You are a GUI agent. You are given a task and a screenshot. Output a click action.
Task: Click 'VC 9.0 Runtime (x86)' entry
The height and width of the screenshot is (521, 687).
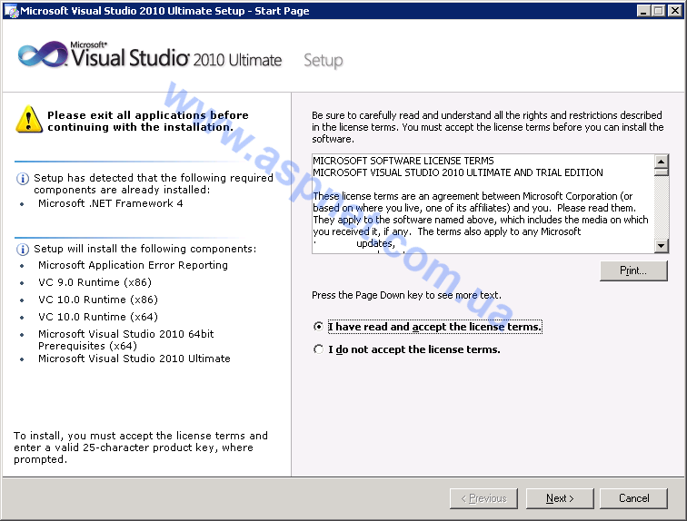point(95,282)
